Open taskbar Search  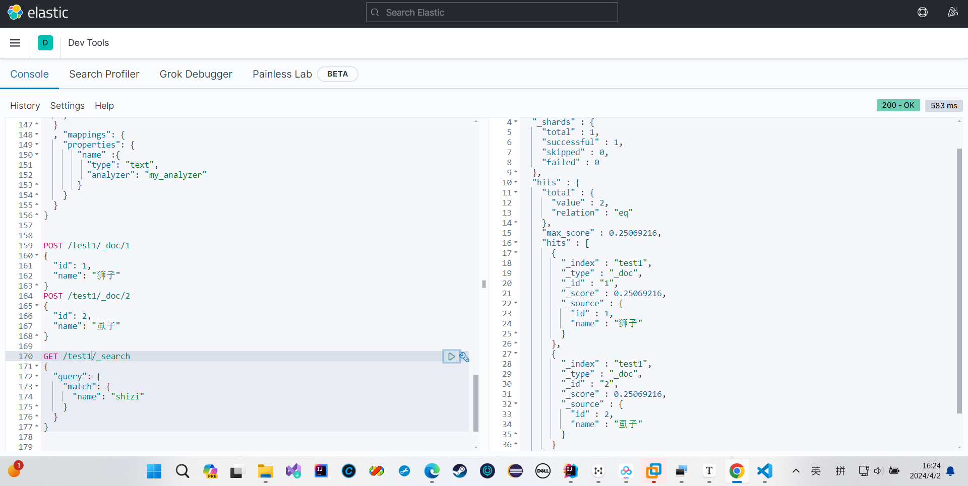[x=182, y=471]
